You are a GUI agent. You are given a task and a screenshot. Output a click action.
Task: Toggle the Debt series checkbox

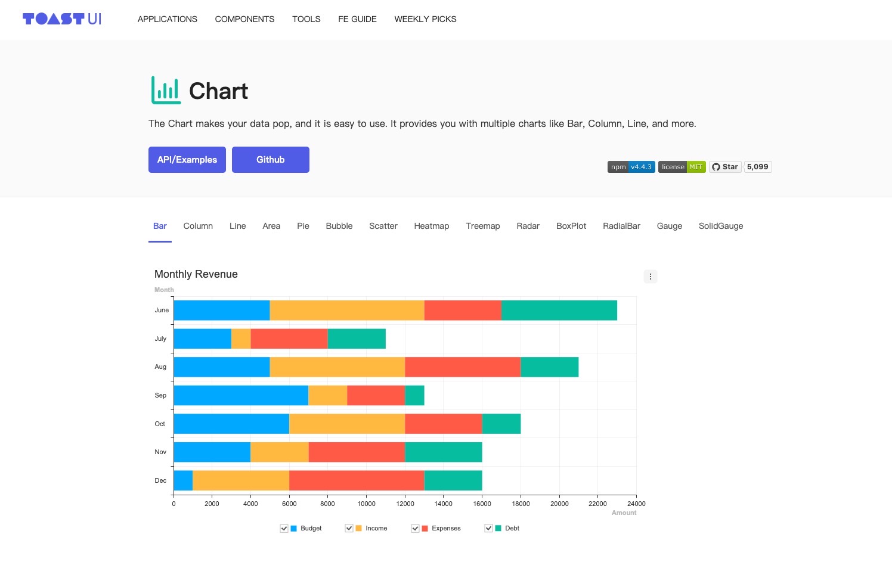point(489,529)
